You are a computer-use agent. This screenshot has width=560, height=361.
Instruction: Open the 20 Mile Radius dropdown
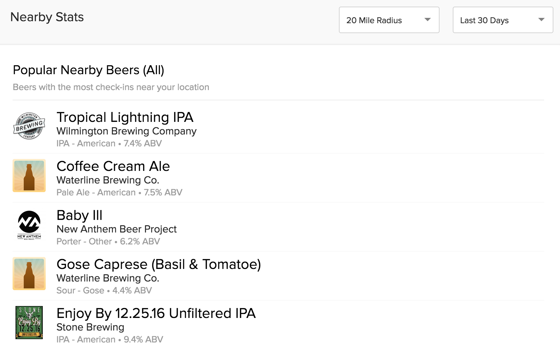pyautogui.click(x=389, y=20)
